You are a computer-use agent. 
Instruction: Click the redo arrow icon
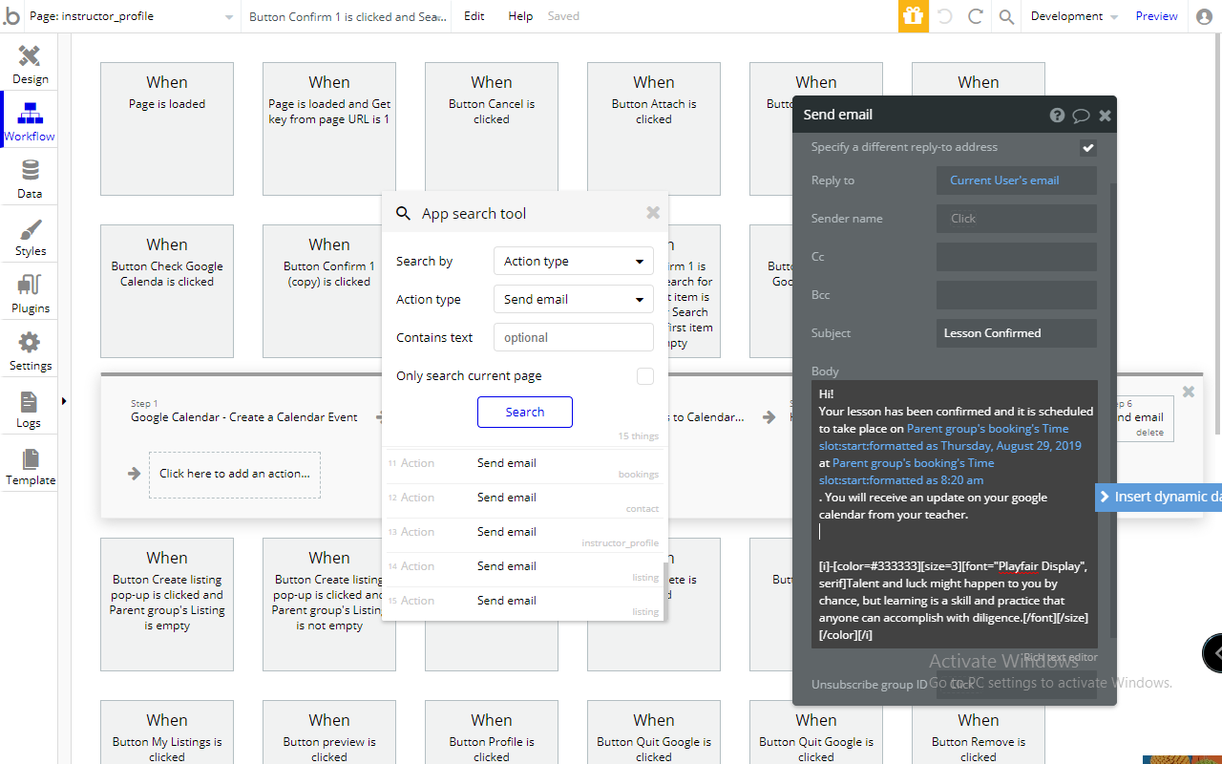pyautogui.click(x=975, y=16)
